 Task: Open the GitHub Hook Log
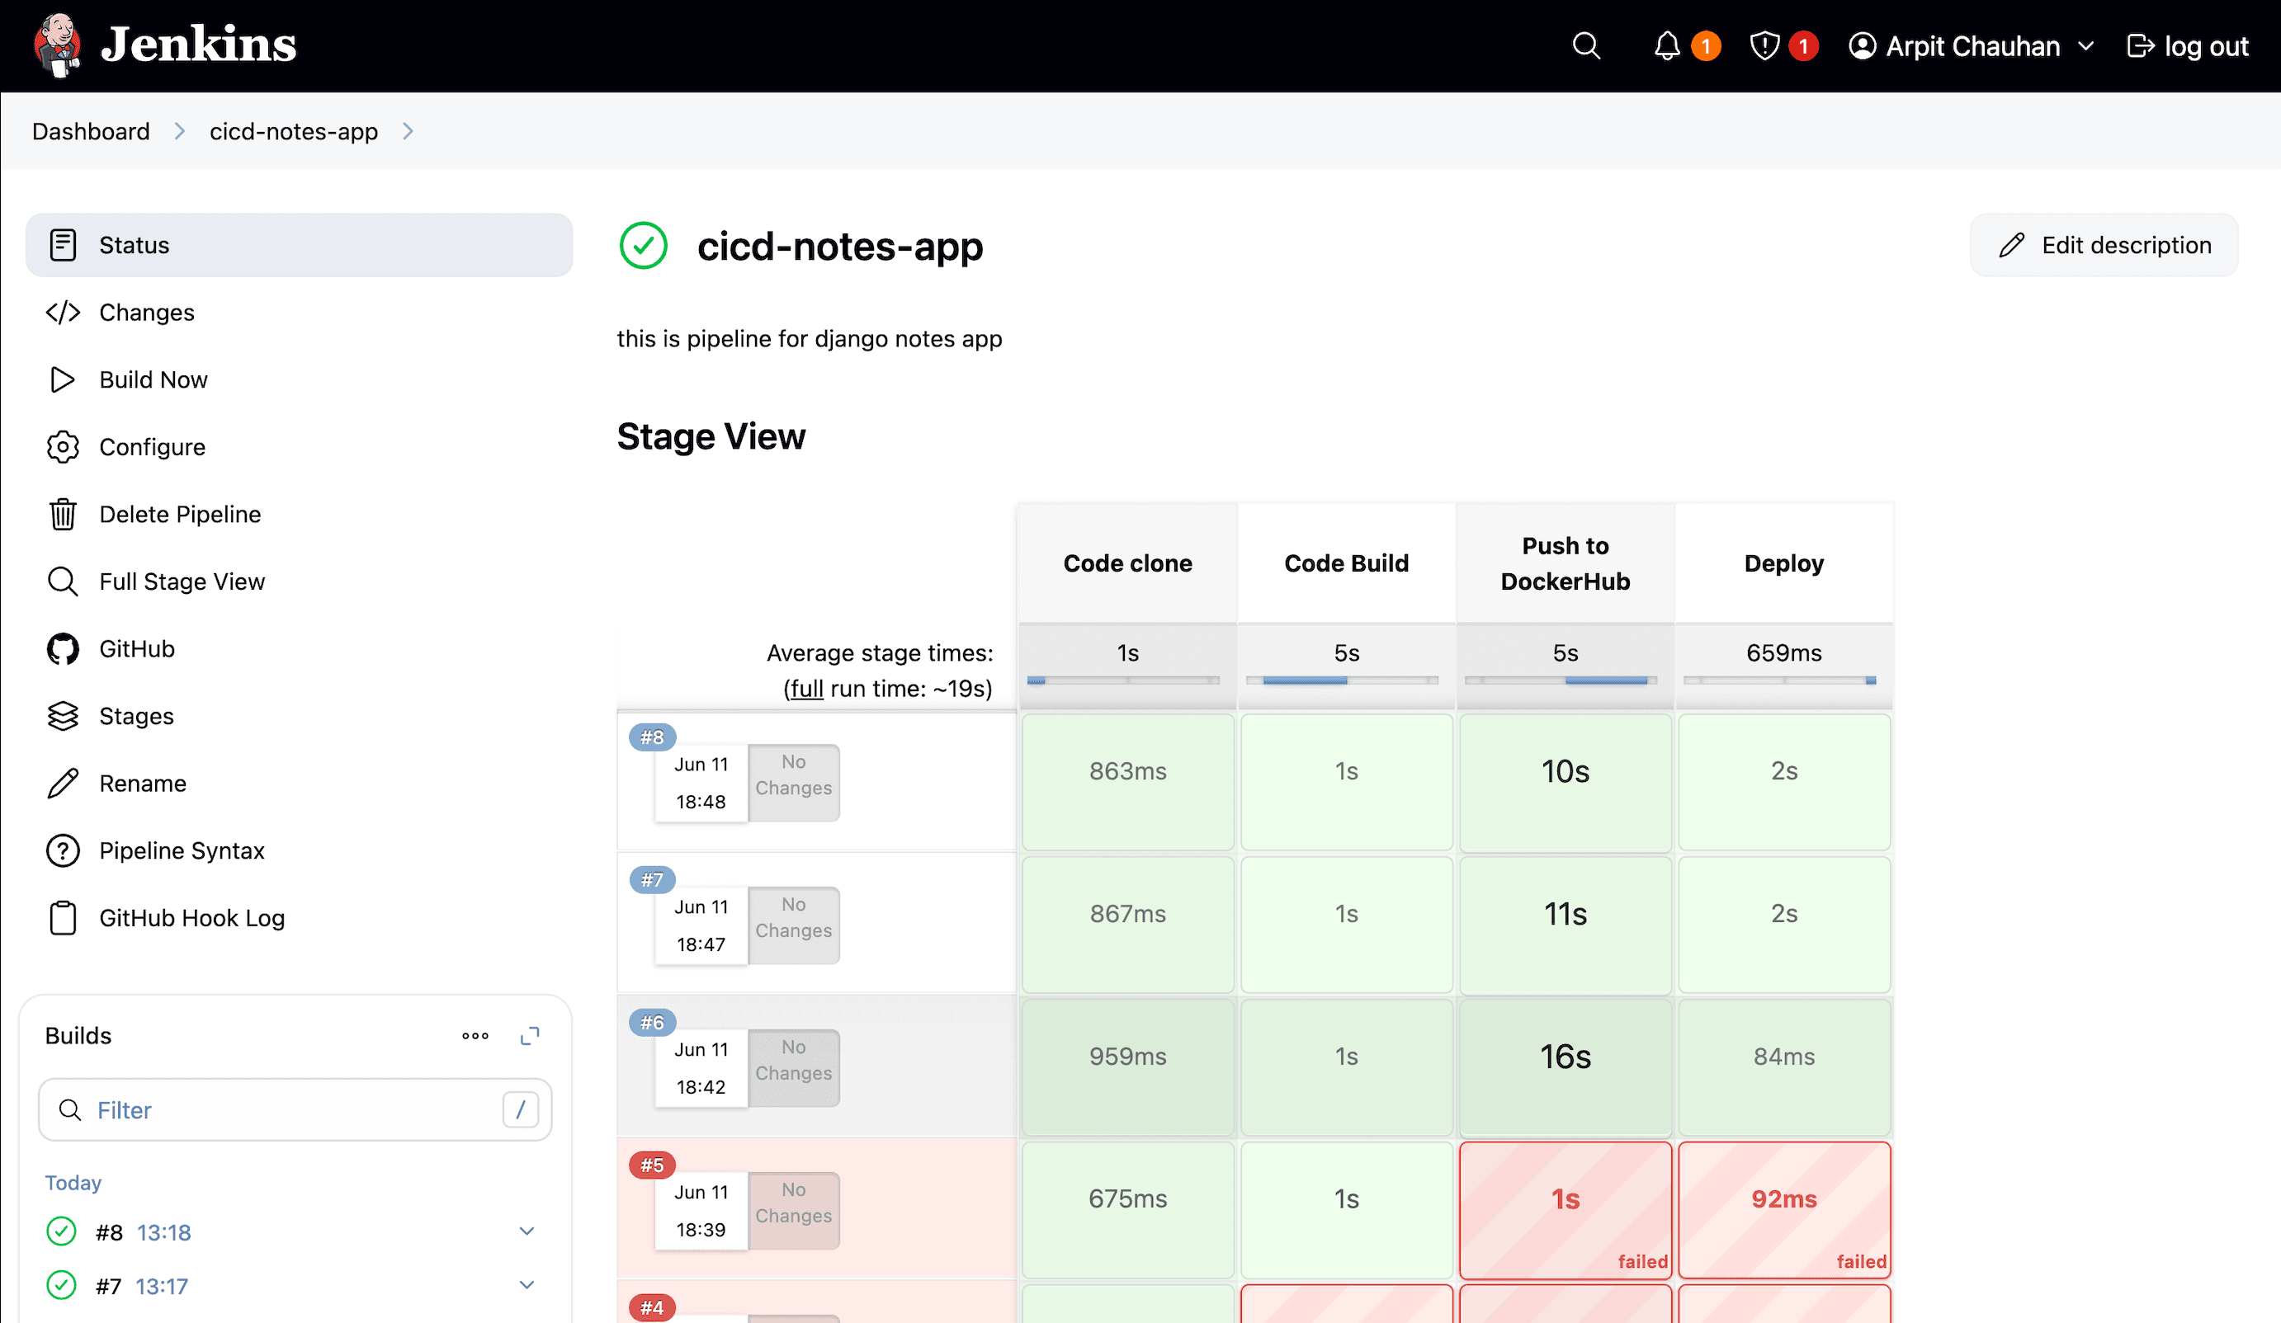191,916
